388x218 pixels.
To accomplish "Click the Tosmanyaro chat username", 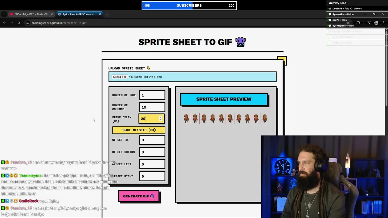I will tap(30, 176).
